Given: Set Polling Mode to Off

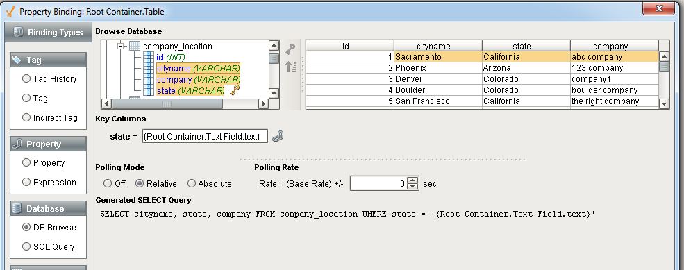Looking at the screenshot, I should pyautogui.click(x=108, y=184).
